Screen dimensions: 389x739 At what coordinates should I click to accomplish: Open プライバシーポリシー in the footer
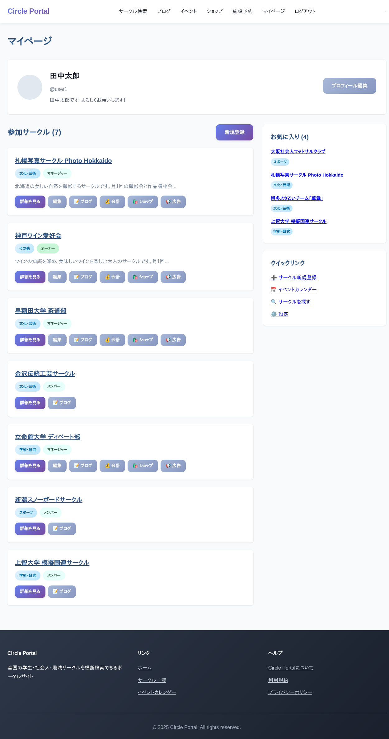290,692
